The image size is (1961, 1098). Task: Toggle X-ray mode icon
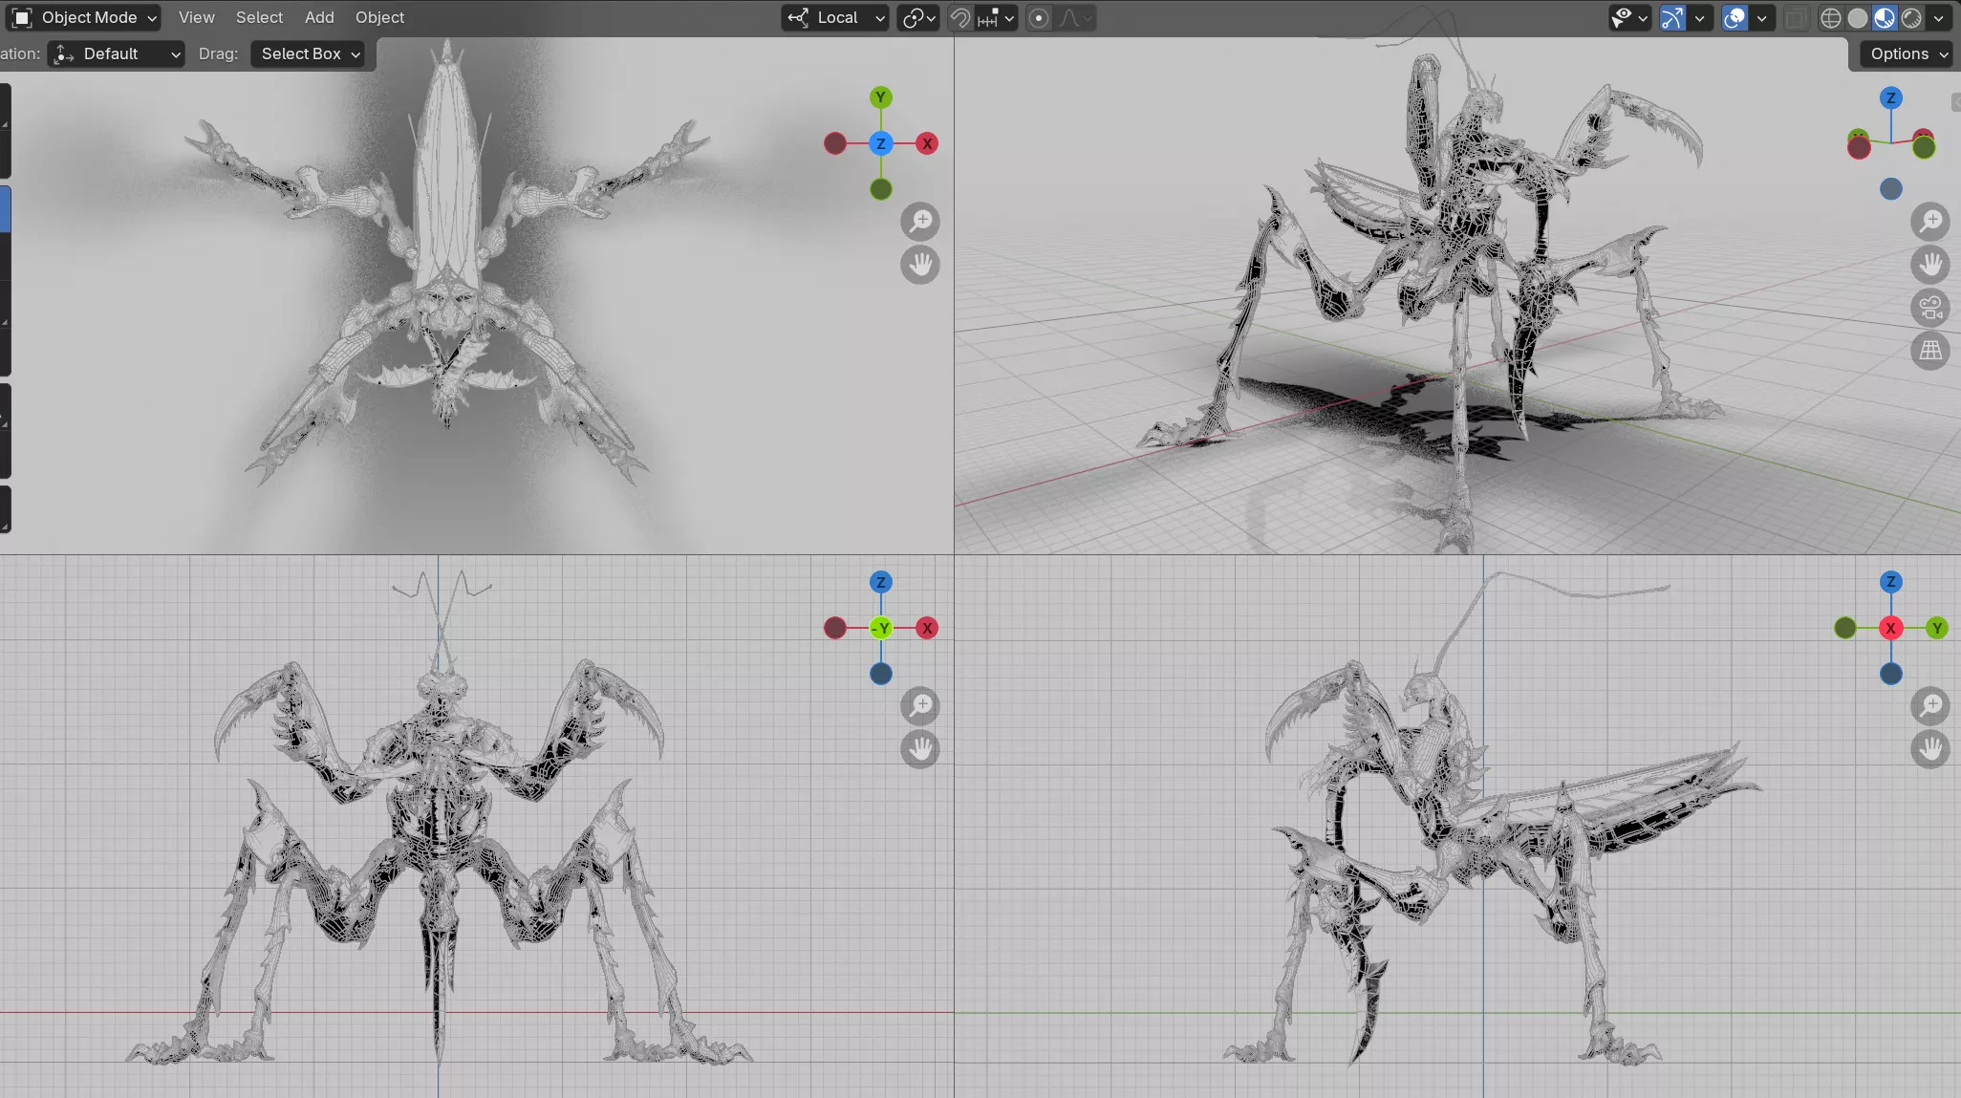pyautogui.click(x=1796, y=17)
